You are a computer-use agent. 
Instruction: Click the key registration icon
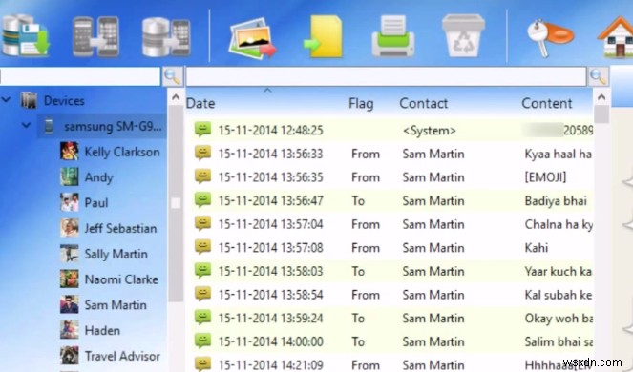[550, 38]
